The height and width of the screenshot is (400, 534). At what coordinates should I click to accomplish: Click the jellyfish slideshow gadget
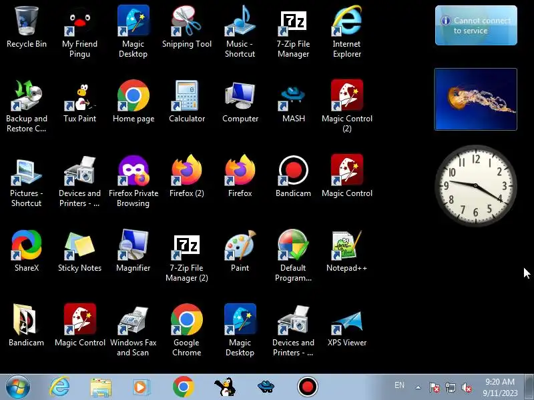coord(476,99)
